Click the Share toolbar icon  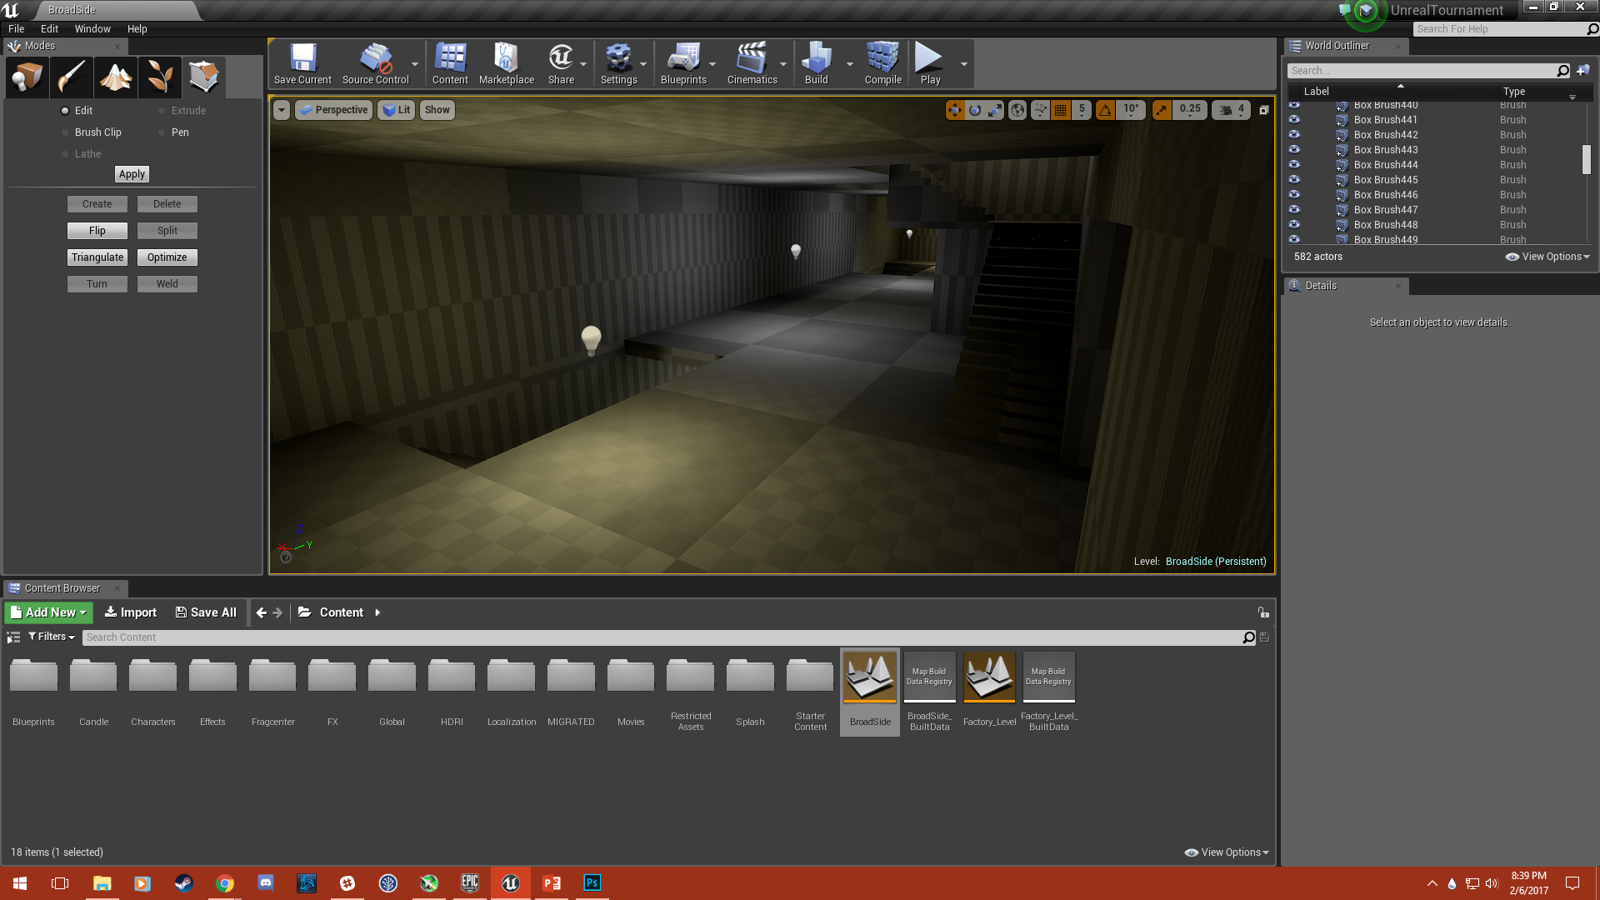(561, 64)
